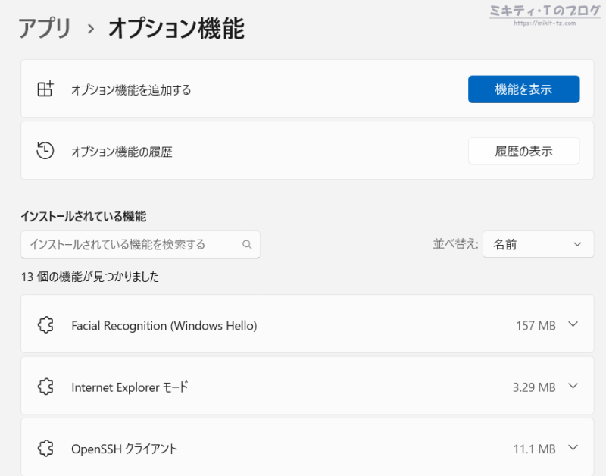This screenshot has width=606, height=476.
Task: Click the puzzle icon beside OpenSSH クライアント
Action: coord(45,449)
